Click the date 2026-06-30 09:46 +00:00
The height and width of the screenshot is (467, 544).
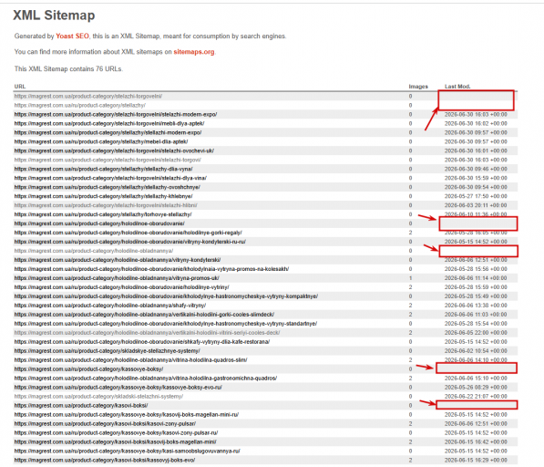(x=476, y=169)
